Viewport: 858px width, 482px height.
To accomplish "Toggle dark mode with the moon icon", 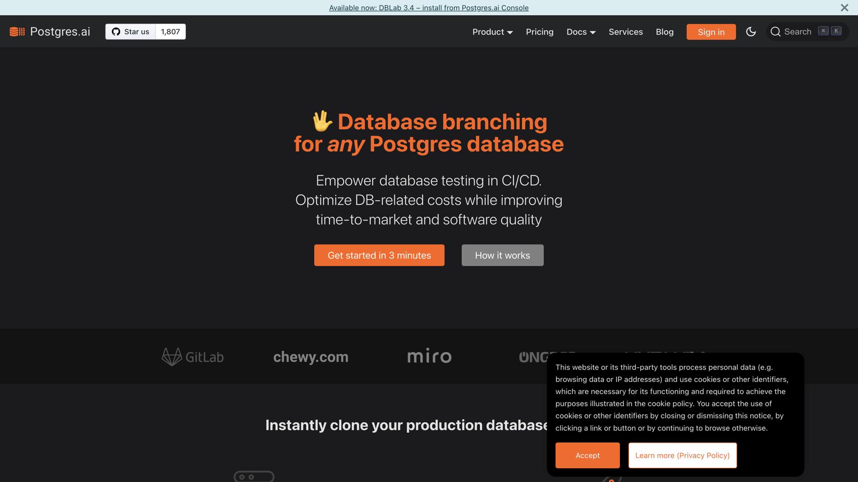I will (751, 32).
